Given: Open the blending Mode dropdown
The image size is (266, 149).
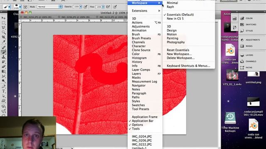Looking at the screenshot, I should pyautogui.click(x=49, y=7).
